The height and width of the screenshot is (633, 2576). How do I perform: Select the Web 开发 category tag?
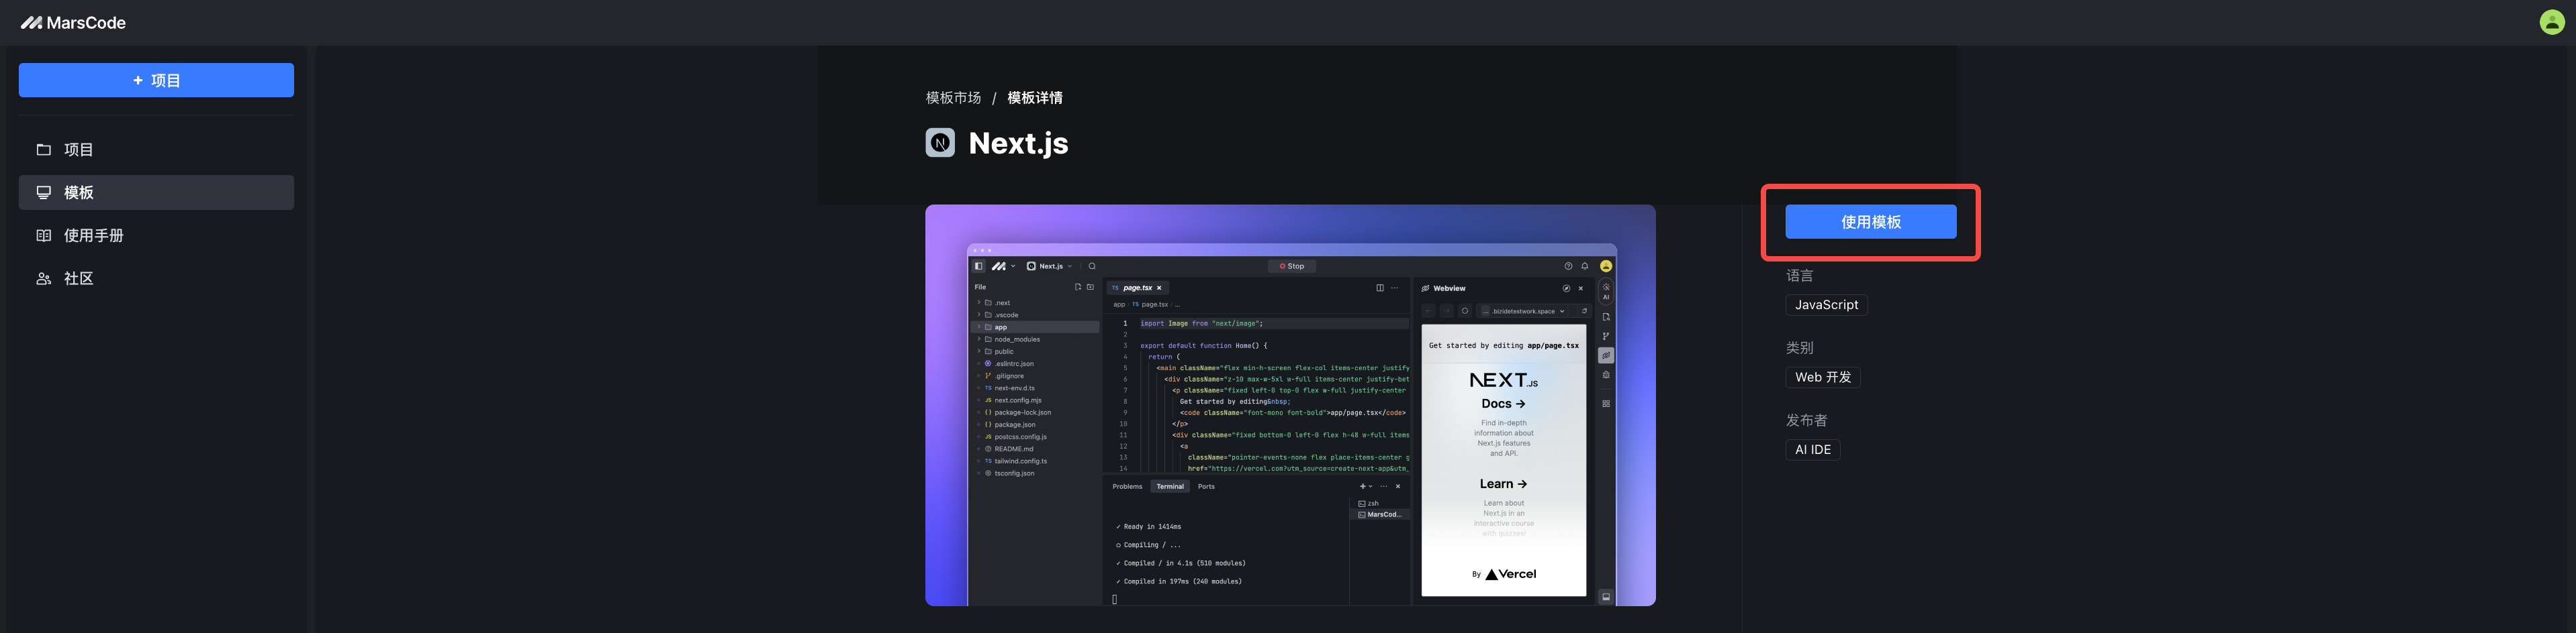(x=1821, y=378)
